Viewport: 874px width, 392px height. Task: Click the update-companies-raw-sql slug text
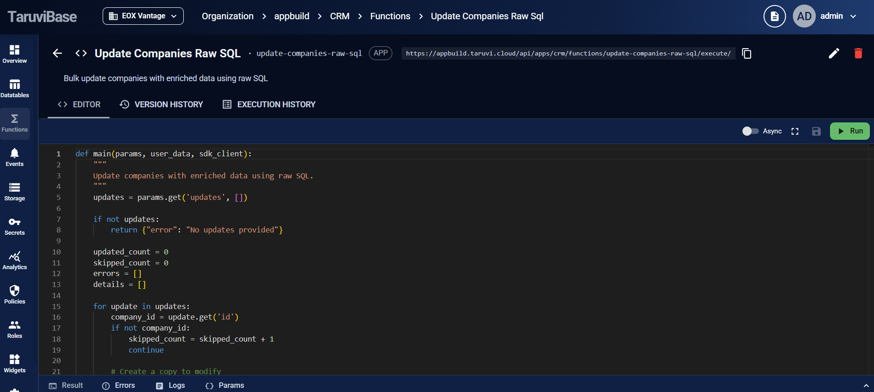point(309,53)
